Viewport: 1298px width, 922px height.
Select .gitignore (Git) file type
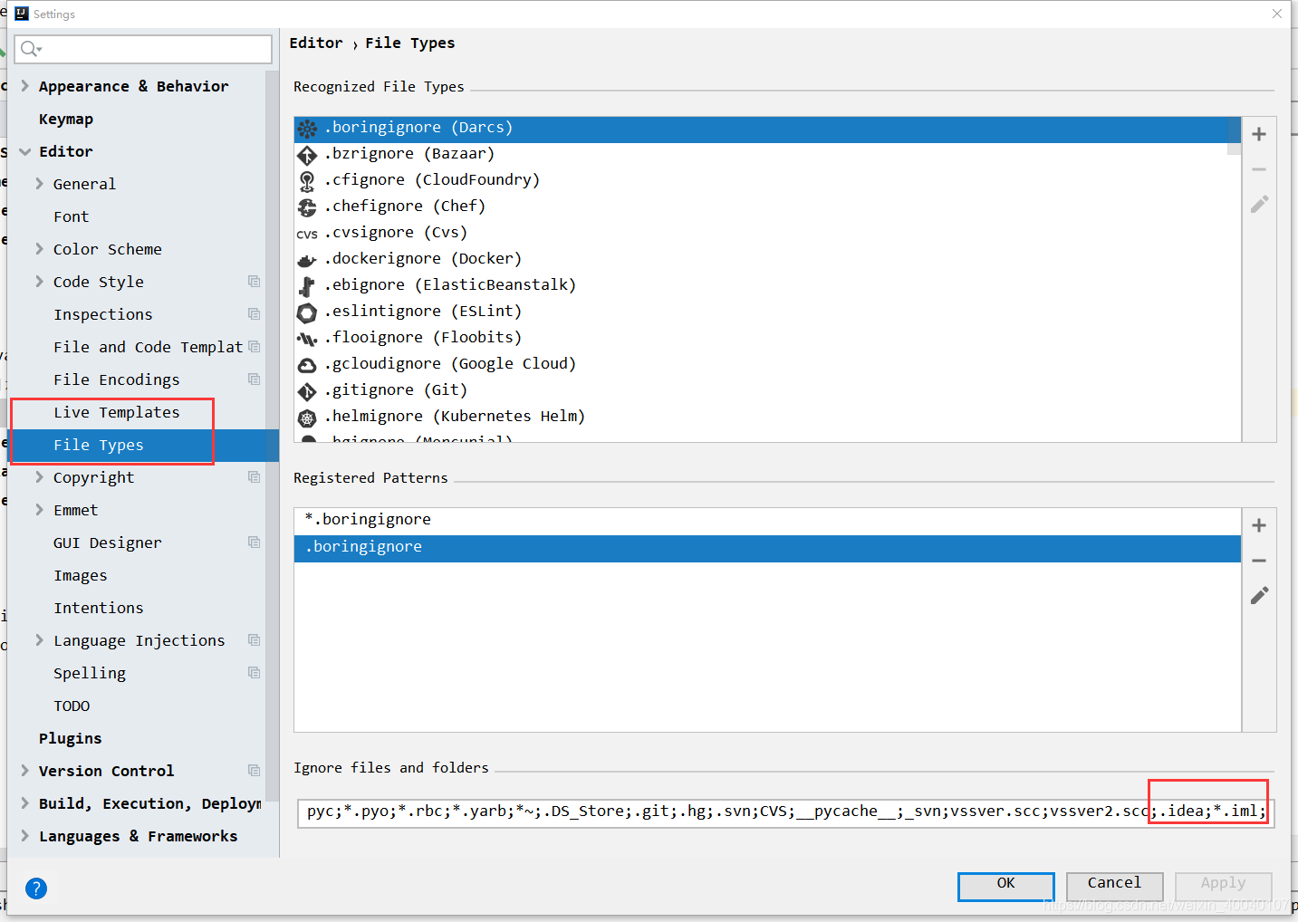click(767, 390)
